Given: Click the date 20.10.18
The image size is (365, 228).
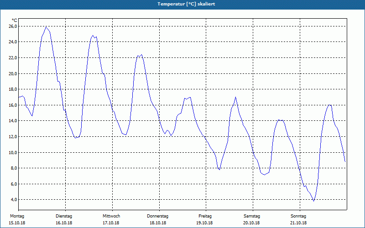Looking at the screenshot, I should [251, 223].
